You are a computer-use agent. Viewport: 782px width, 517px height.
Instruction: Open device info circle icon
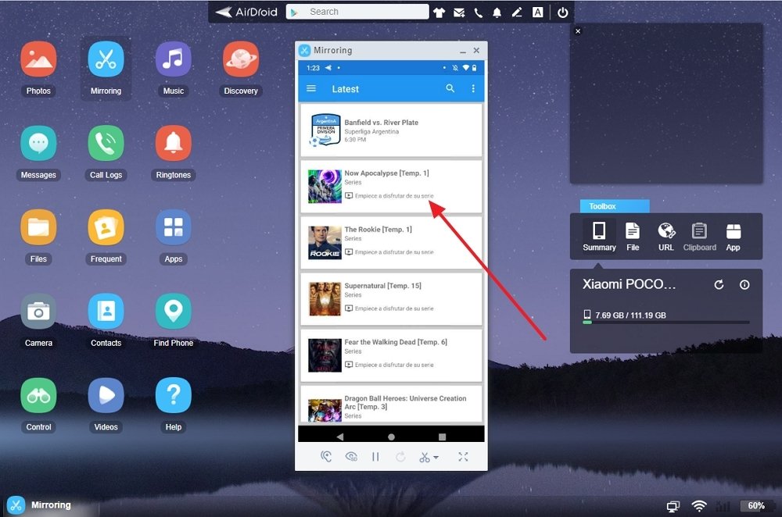tap(744, 284)
